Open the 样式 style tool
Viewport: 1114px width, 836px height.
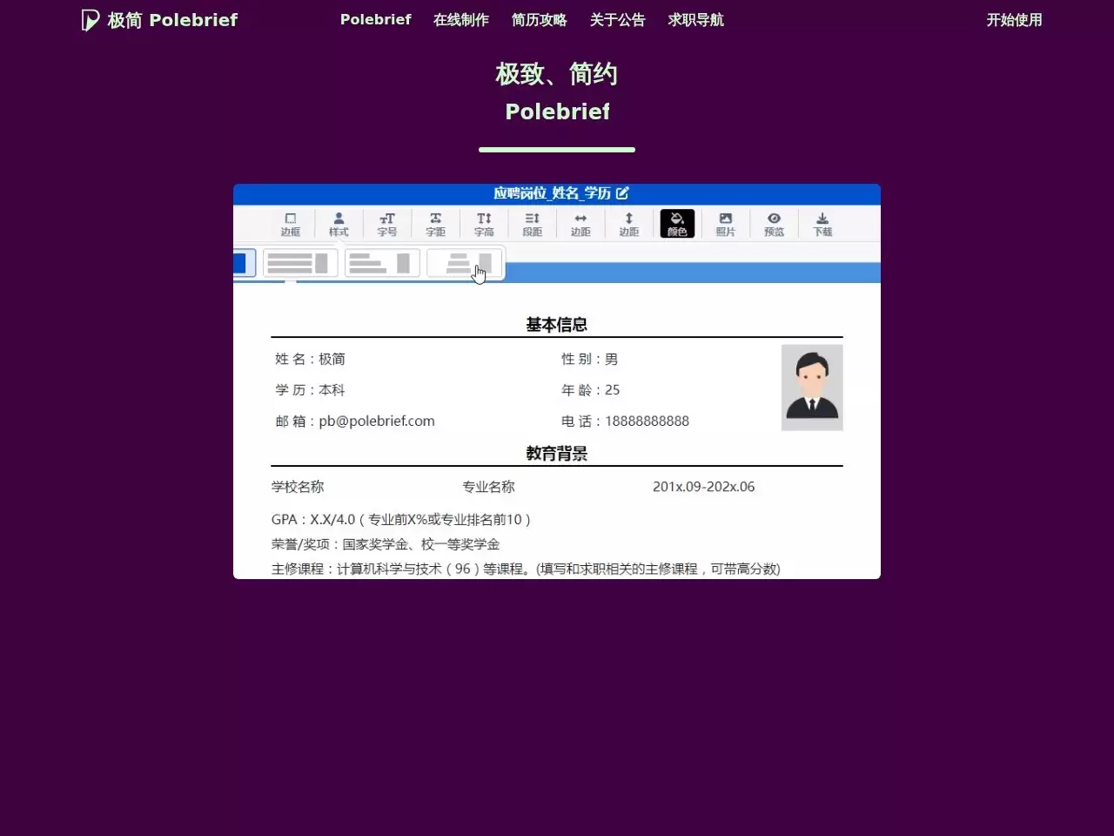[x=339, y=224]
